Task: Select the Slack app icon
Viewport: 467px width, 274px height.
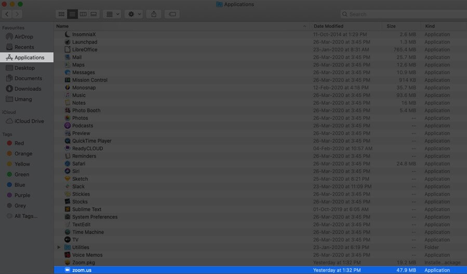Action: tap(68, 186)
